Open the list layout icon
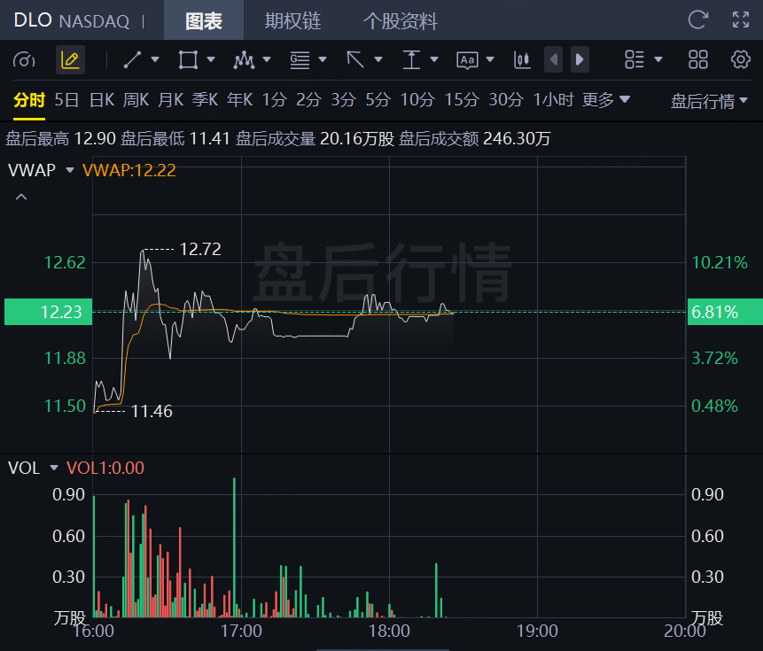 [635, 60]
